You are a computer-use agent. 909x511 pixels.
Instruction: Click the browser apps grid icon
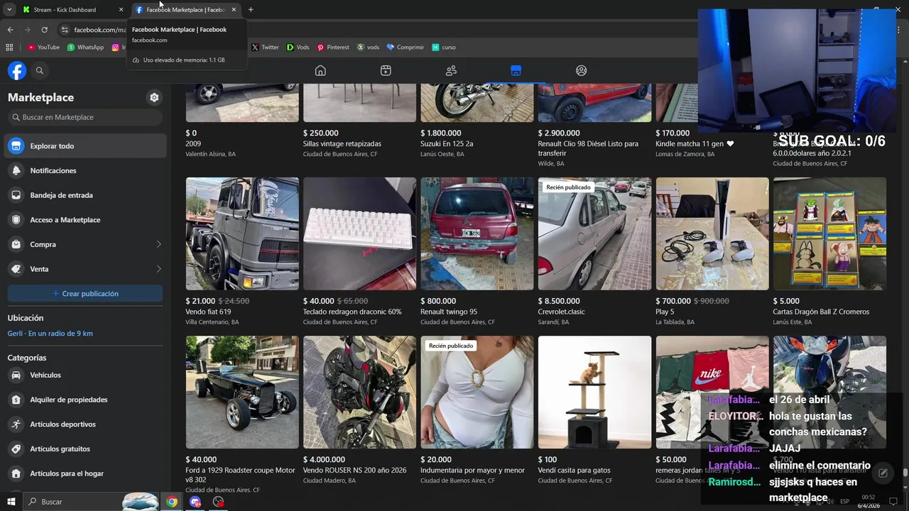click(x=9, y=48)
